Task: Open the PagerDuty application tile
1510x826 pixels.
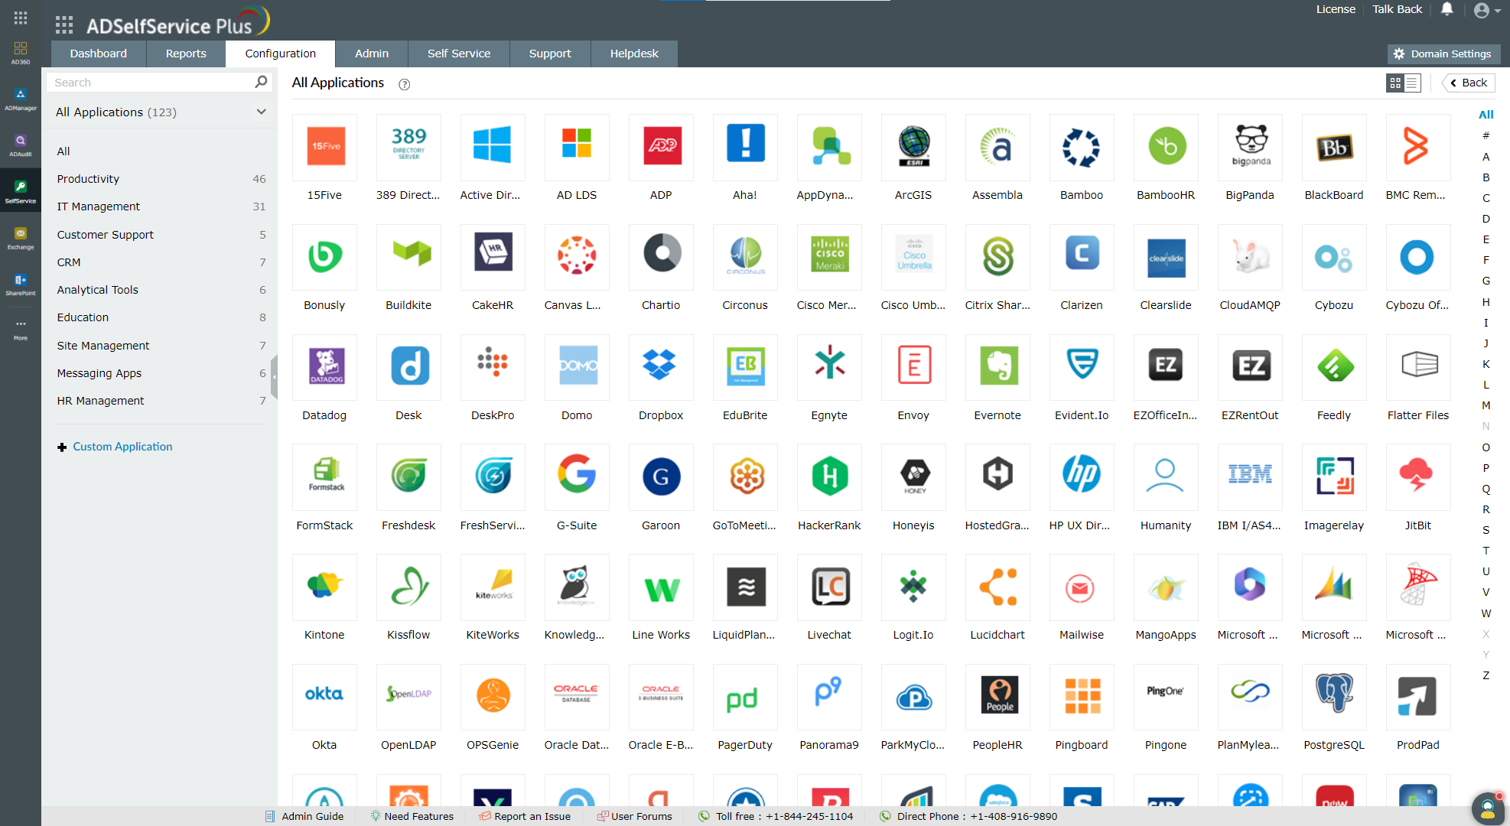Action: (x=744, y=697)
